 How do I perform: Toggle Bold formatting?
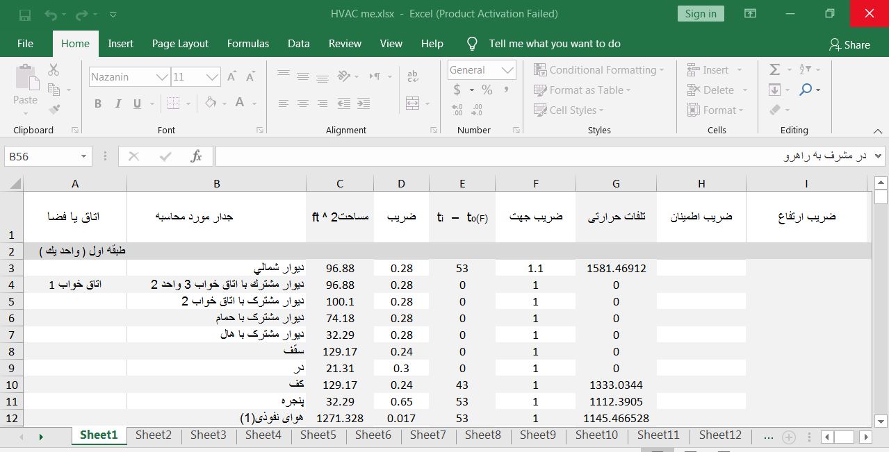click(98, 103)
